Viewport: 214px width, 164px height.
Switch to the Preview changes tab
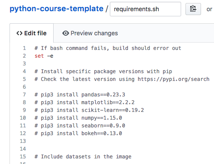pos(90,33)
